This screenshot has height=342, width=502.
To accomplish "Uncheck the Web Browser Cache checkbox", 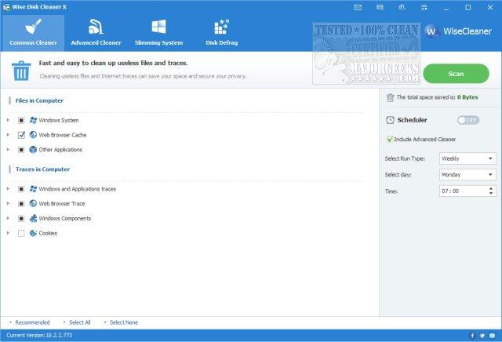I will (21, 135).
